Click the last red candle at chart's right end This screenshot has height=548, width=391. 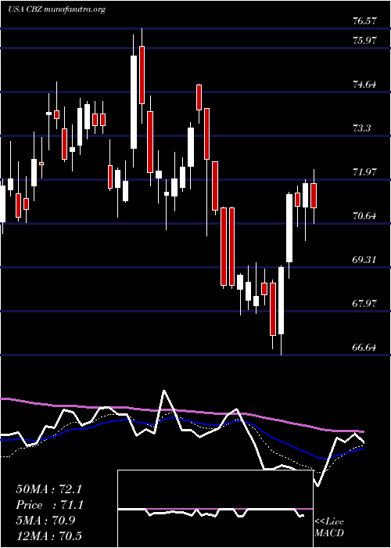(314, 196)
